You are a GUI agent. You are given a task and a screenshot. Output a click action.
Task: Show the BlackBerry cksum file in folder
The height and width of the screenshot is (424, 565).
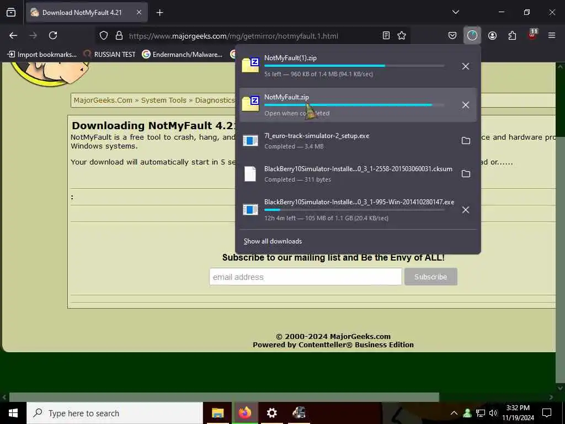[466, 174]
